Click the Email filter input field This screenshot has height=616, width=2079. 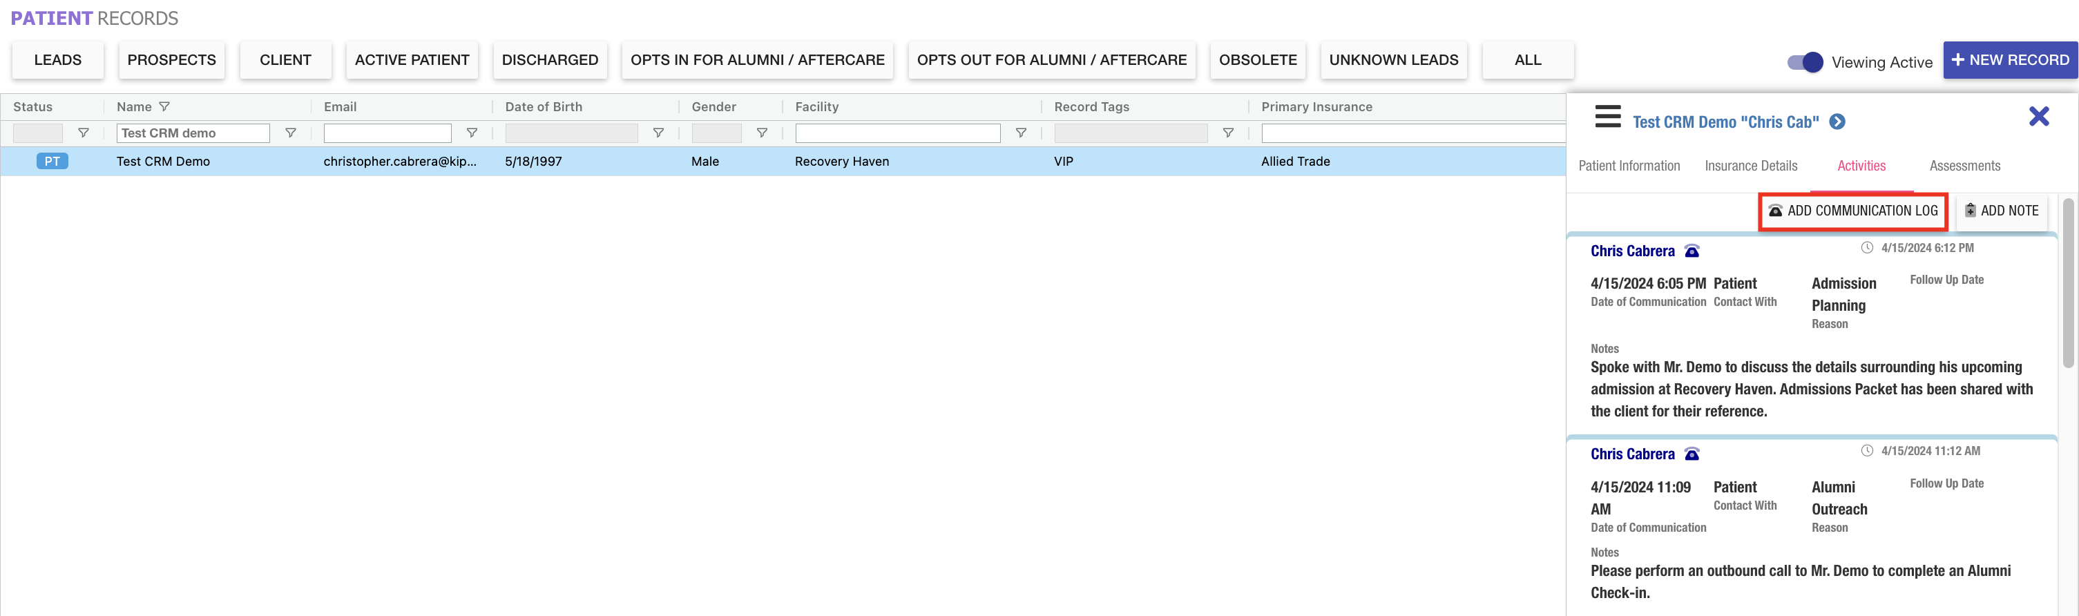point(387,133)
